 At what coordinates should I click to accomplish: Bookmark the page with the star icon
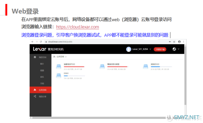pyautogui.click(x=174, y=42)
